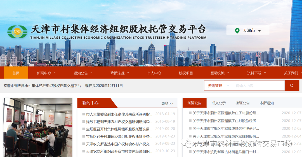Open 资料下载 navigation item

point(254,73)
